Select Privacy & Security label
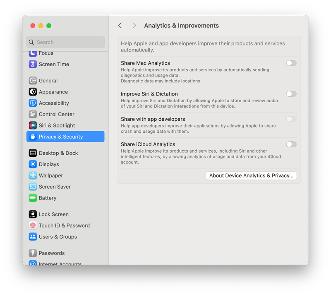This screenshot has height=295, width=331. (61, 137)
